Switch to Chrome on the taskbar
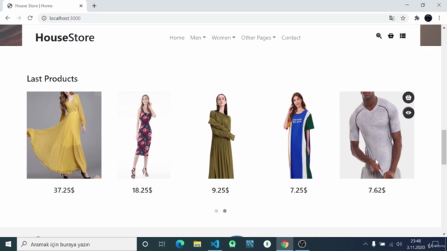 pos(284,244)
